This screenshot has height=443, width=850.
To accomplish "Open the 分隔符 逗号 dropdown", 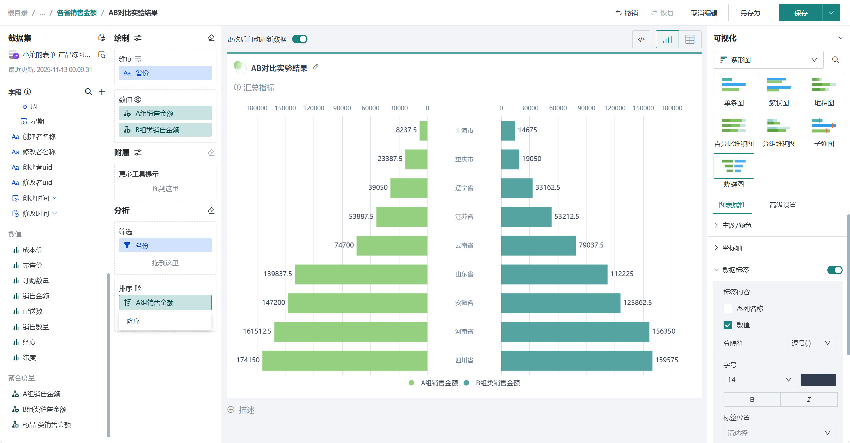I will (x=812, y=343).
